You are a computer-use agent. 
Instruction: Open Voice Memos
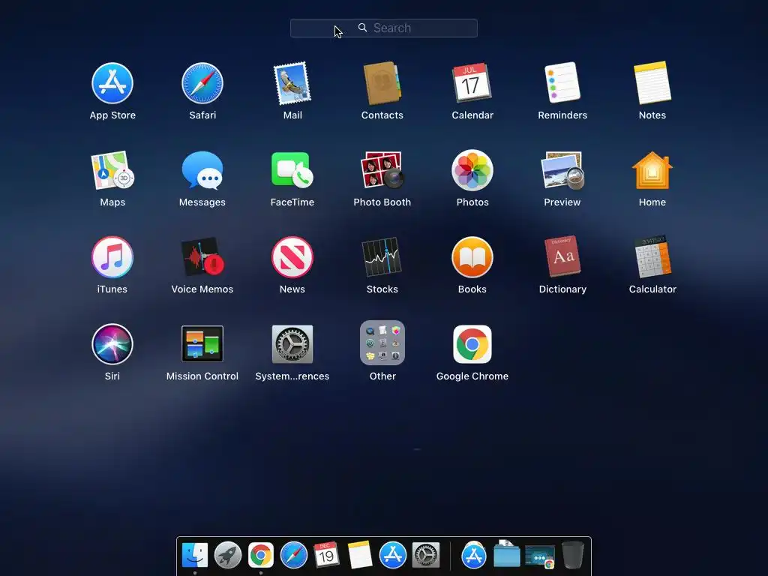pyautogui.click(x=202, y=257)
